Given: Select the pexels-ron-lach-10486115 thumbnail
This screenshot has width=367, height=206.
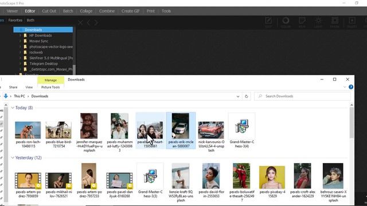Looking at the screenshot, I should (28, 130).
